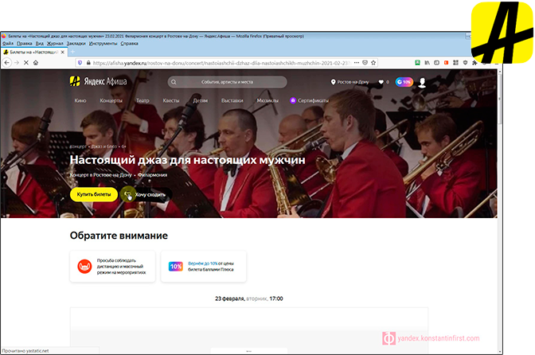Open a new browser tab with plus
The image size is (535, 355).
tap(72, 52)
